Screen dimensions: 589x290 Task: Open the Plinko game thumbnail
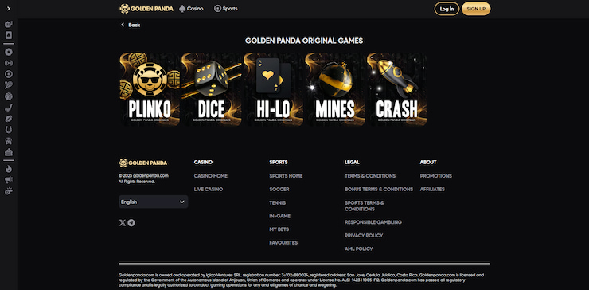pyautogui.click(x=150, y=89)
